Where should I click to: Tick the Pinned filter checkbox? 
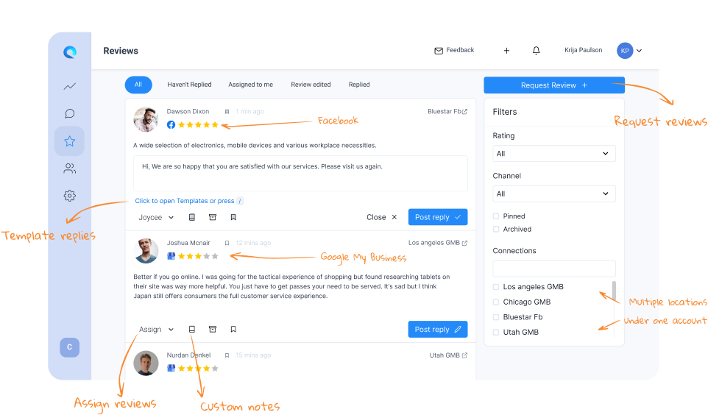[496, 216]
